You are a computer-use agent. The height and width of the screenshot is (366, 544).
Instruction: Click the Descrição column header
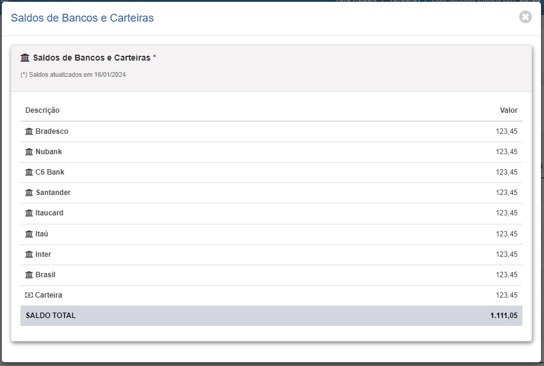(42, 110)
